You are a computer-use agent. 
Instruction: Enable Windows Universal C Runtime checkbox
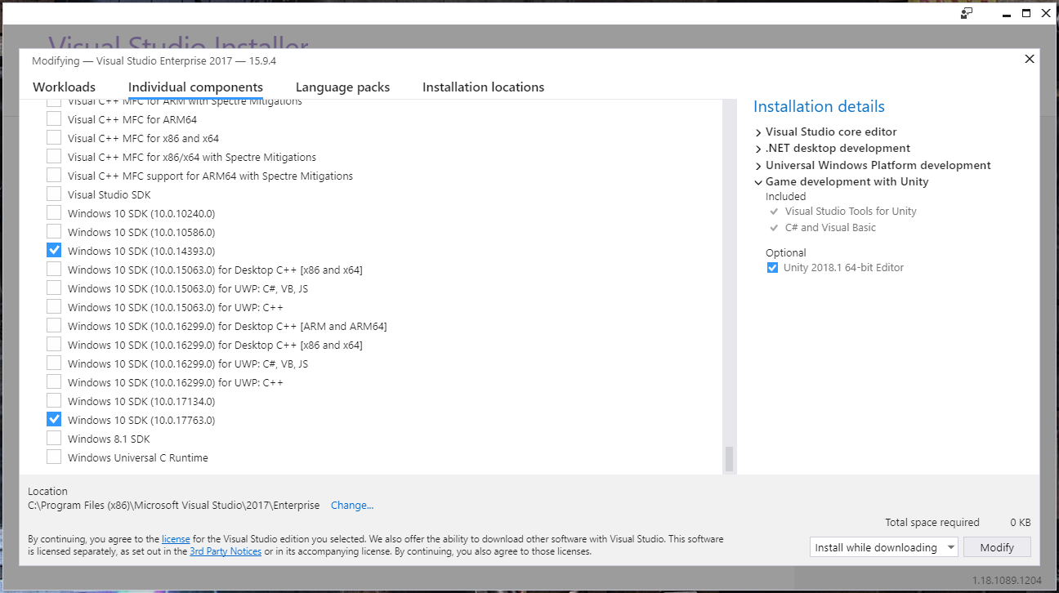tap(54, 457)
